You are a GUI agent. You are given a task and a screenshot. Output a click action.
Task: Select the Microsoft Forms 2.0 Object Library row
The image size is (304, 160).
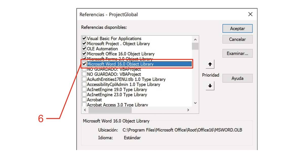tap(137, 59)
